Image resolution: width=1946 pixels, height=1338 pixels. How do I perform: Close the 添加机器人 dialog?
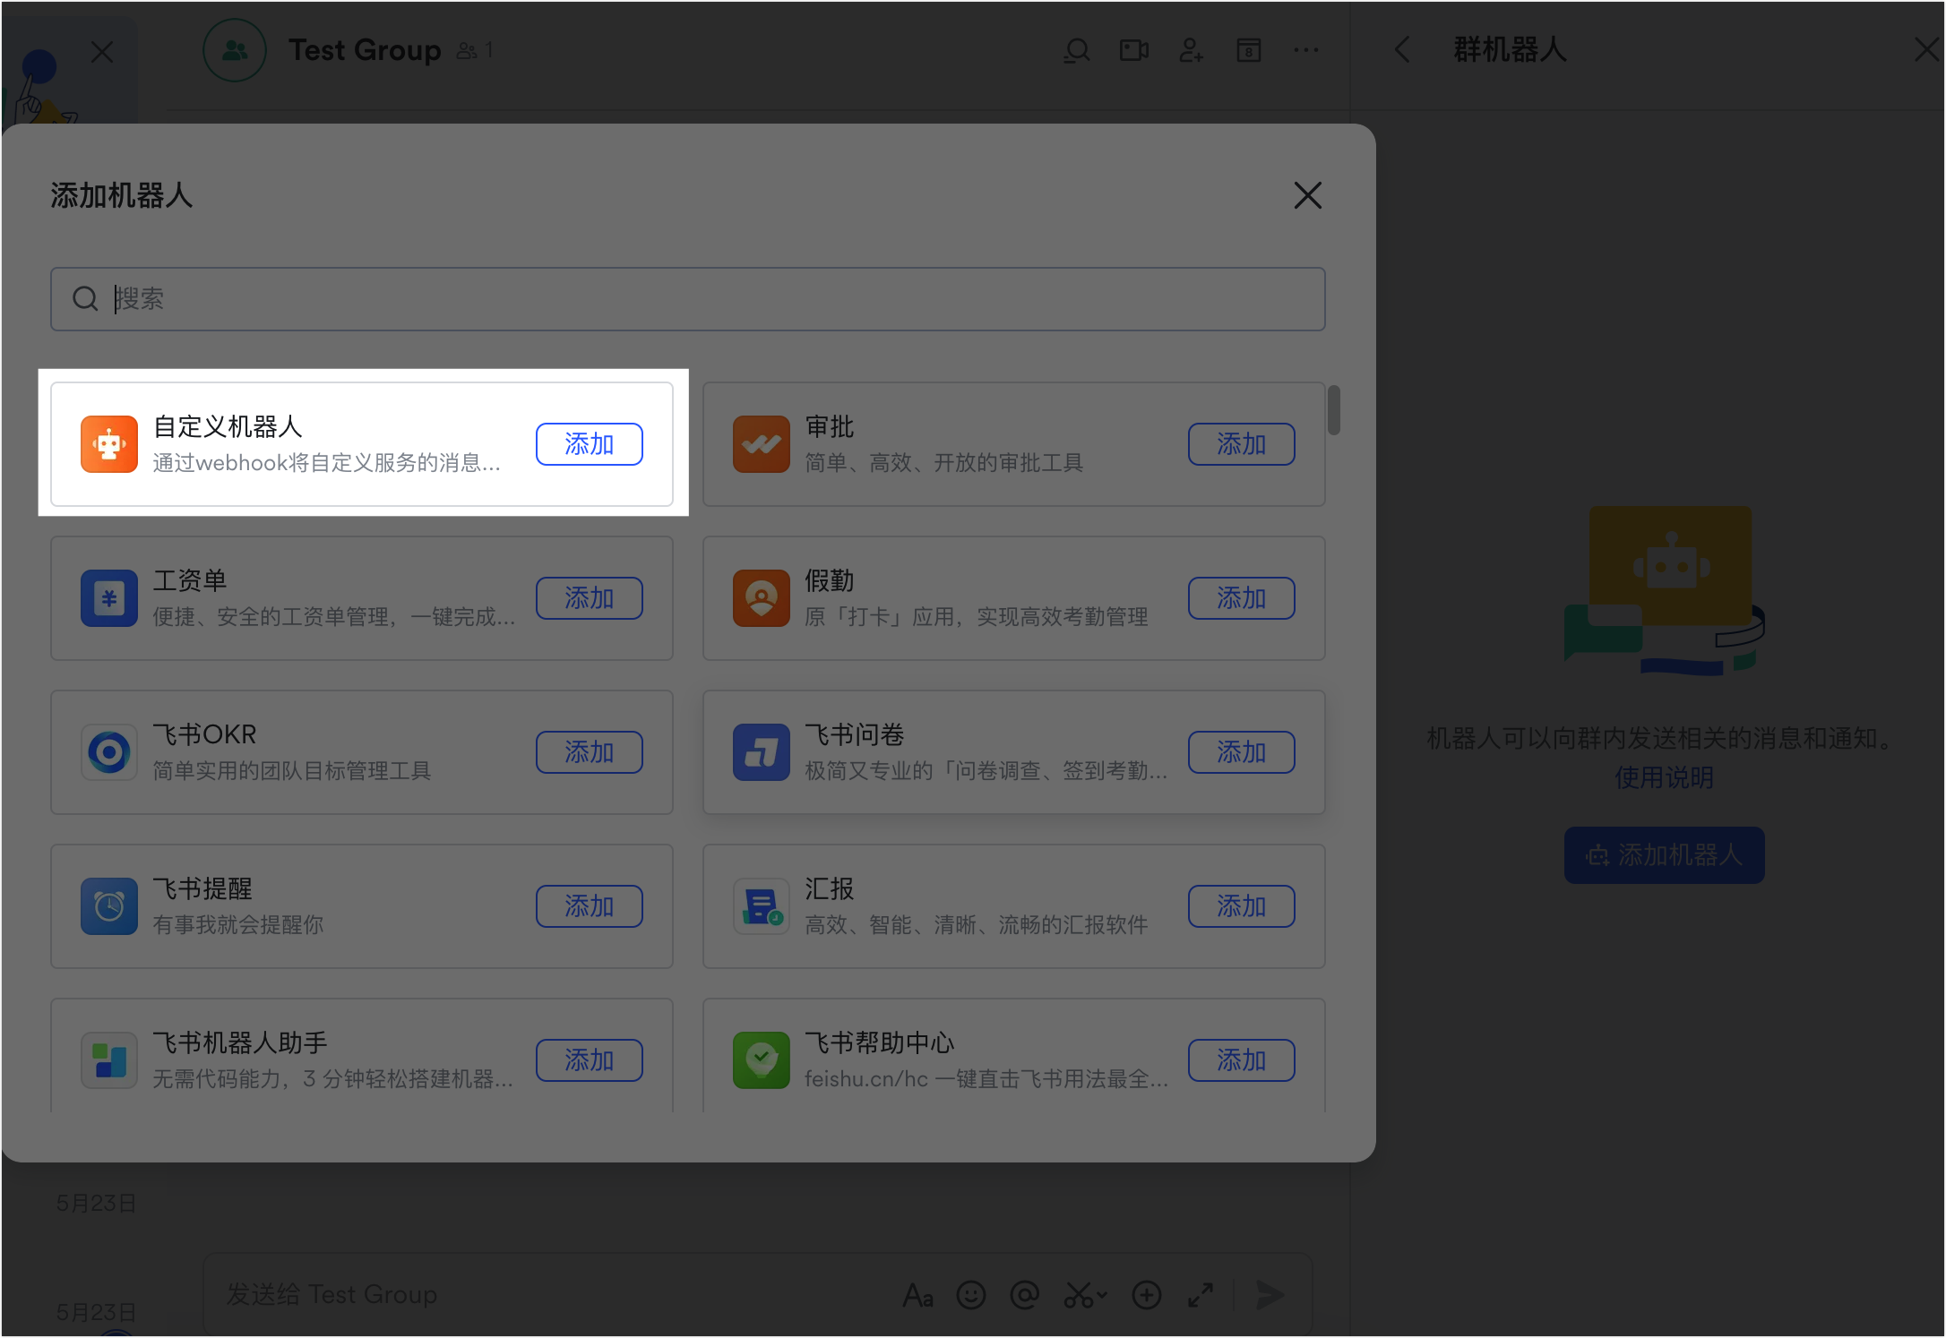click(1307, 195)
